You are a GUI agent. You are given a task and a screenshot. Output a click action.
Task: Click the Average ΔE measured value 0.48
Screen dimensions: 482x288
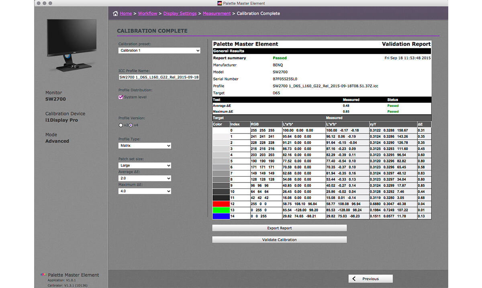click(x=346, y=105)
